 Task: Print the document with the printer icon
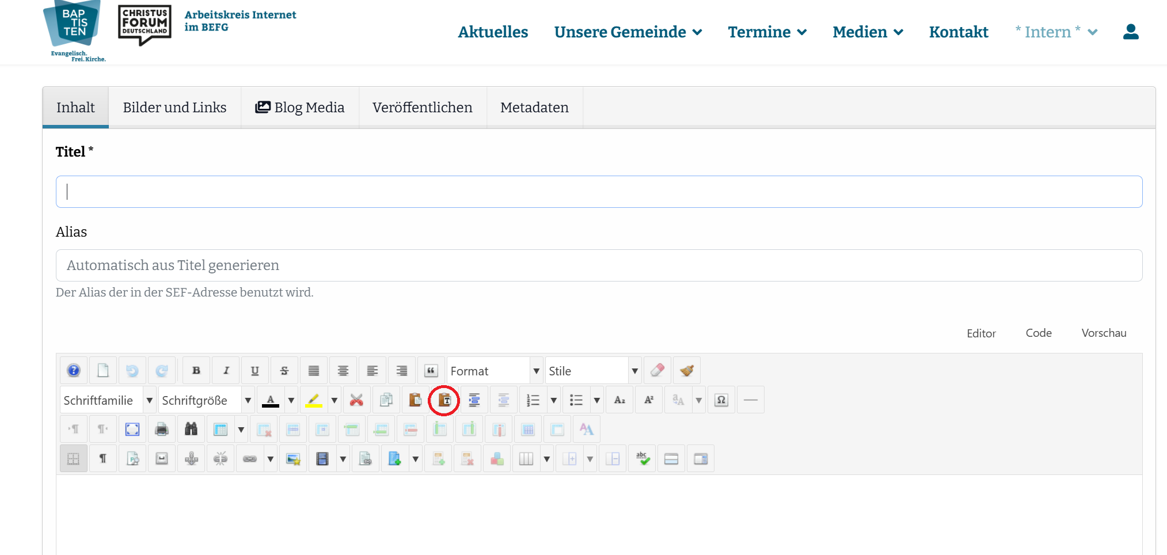[x=162, y=429]
